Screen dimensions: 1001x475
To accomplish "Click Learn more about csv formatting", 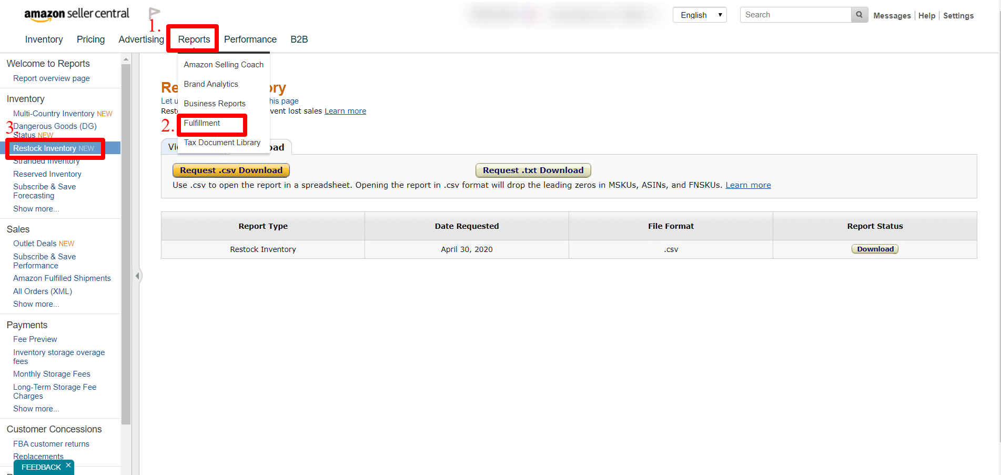I will (x=748, y=185).
